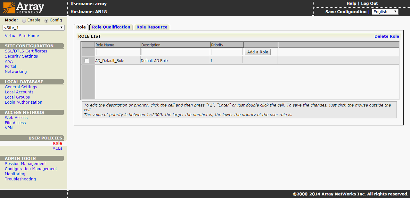The width and height of the screenshot is (410, 198).
Task: Open the Help link
Action: (351, 4)
